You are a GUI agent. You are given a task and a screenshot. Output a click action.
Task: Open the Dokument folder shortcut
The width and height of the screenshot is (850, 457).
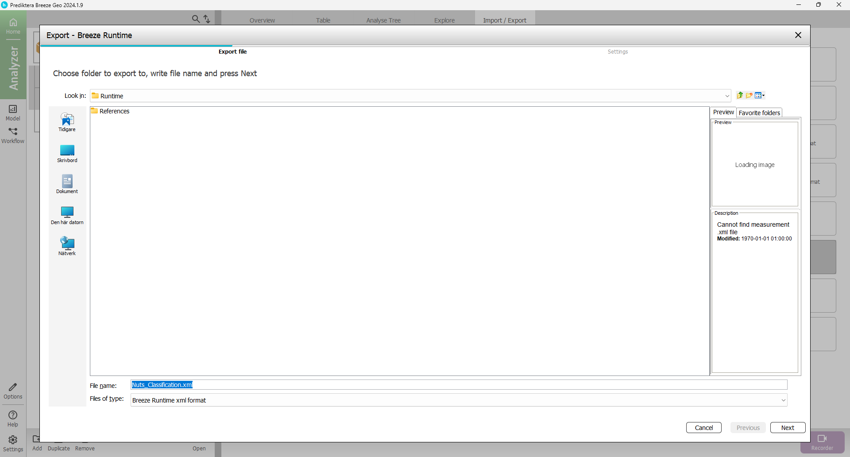(x=67, y=184)
